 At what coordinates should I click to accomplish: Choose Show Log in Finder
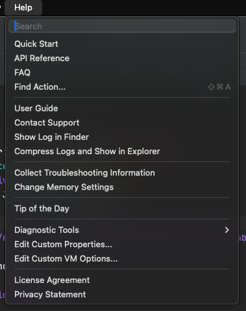122,137
